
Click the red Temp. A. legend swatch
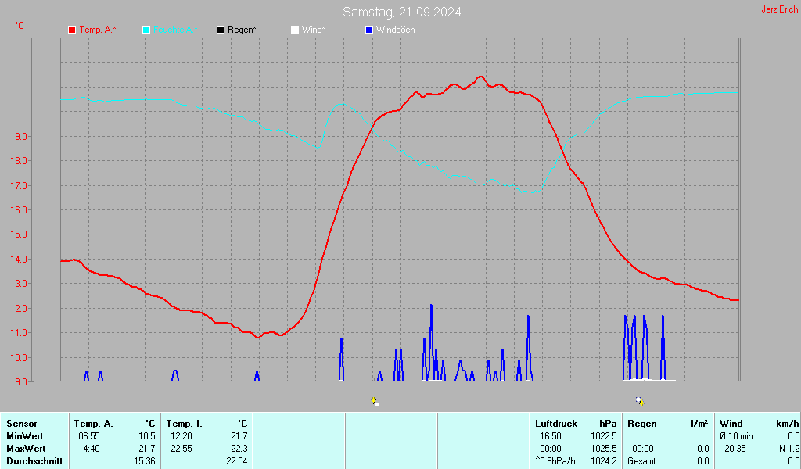pos(72,30)
